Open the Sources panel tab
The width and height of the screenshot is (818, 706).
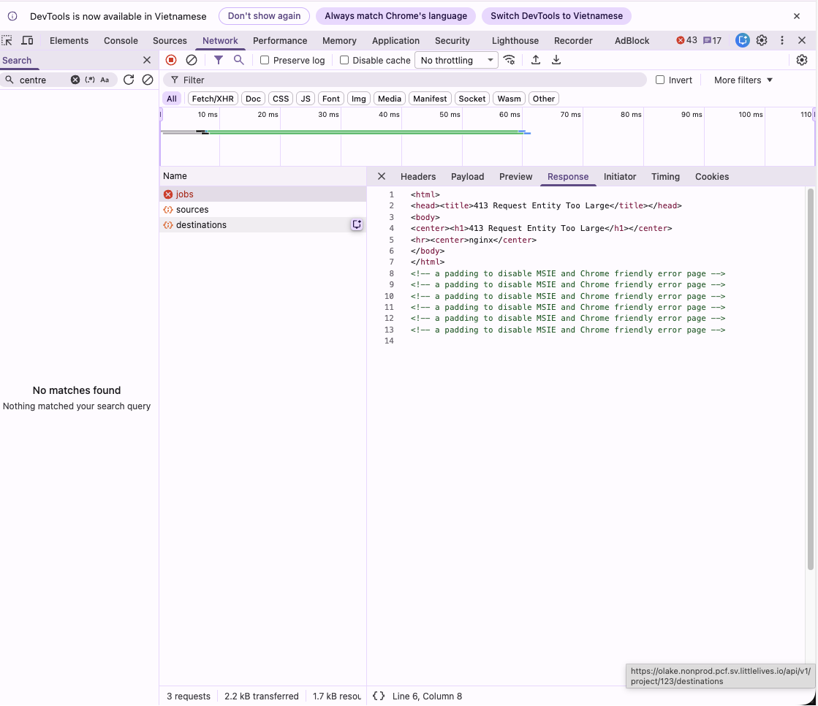tap(170, 40)
